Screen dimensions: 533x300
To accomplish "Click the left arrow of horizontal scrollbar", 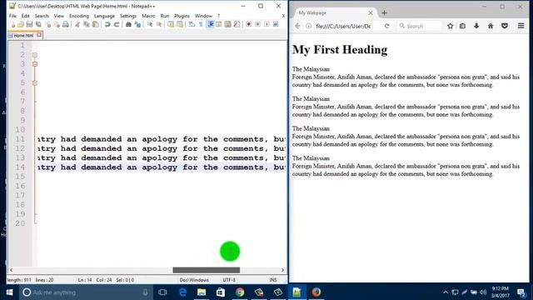I will click(11, 270).
